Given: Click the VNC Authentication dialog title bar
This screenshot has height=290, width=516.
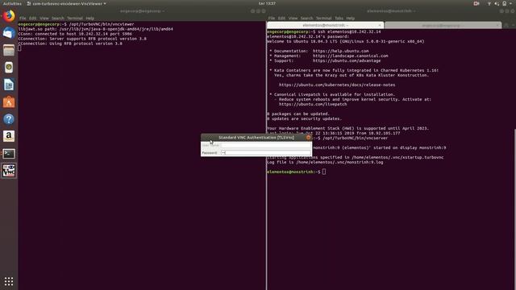Looking at the screenshot, I should tap(256, 138).
